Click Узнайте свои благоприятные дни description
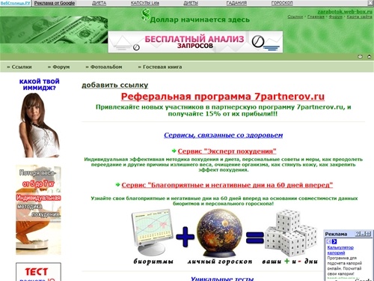This screenshot has width=374, height=281. (x=224, y=201)
